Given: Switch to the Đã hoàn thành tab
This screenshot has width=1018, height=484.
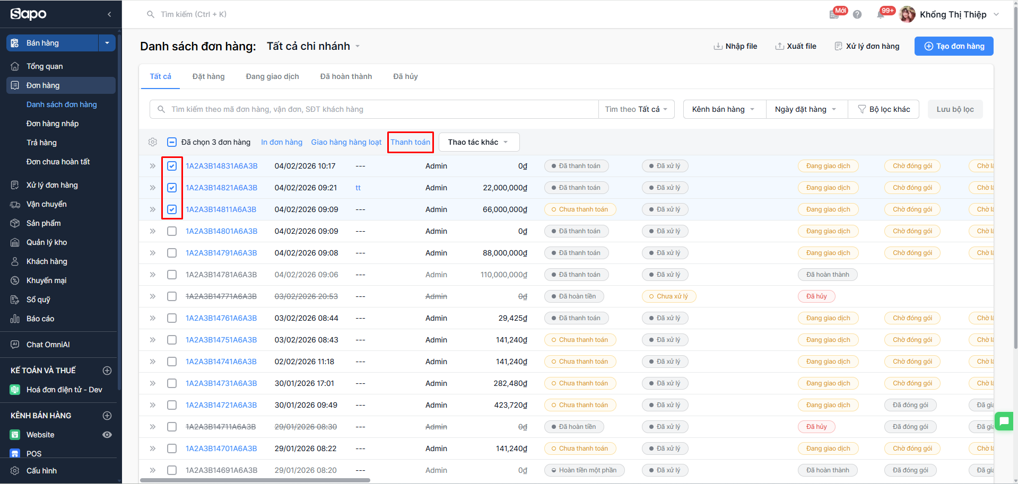Looking at the screenshot, I should 346,76.
